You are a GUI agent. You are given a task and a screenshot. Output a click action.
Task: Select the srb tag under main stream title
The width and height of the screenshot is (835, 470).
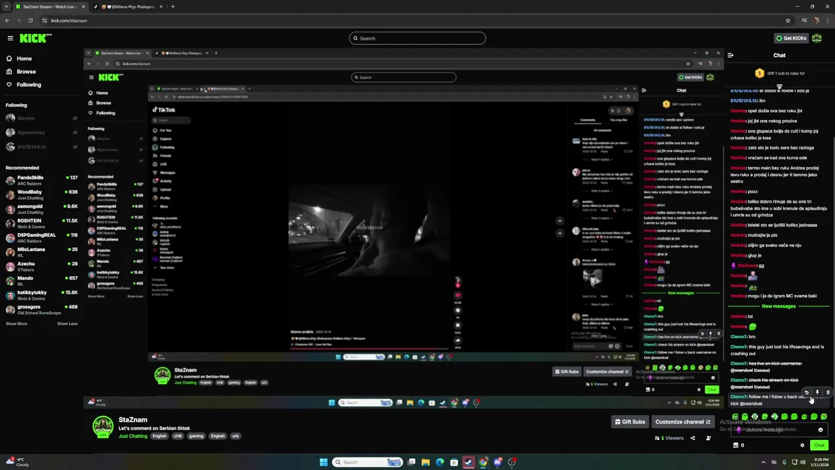(235, 436)
